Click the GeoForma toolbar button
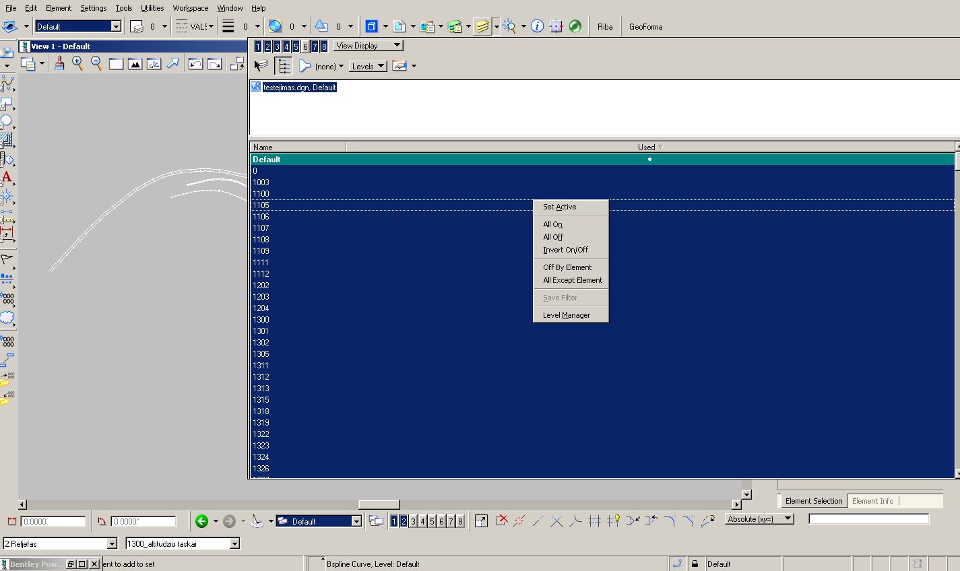960x571 pixels. [x=646, y=26]
